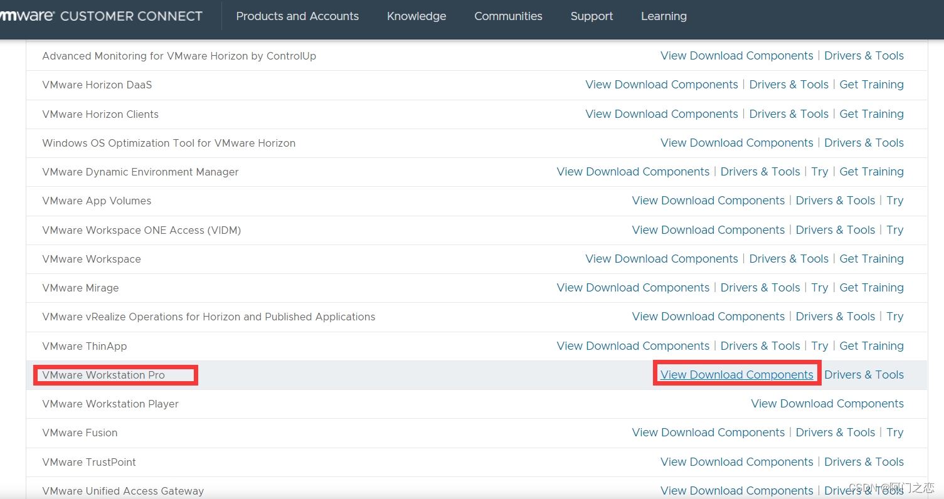Viewport: 944px width, 499px height.
Task: View Download Components for VMware Horizon Clients
Action: 662,114
